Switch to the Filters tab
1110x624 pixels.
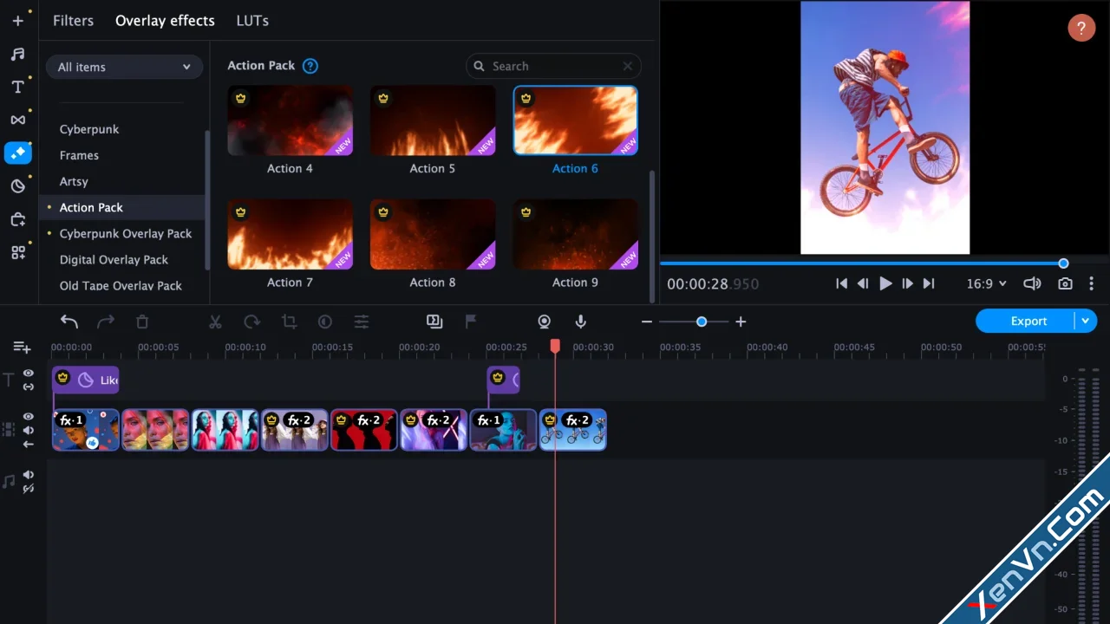73,21
